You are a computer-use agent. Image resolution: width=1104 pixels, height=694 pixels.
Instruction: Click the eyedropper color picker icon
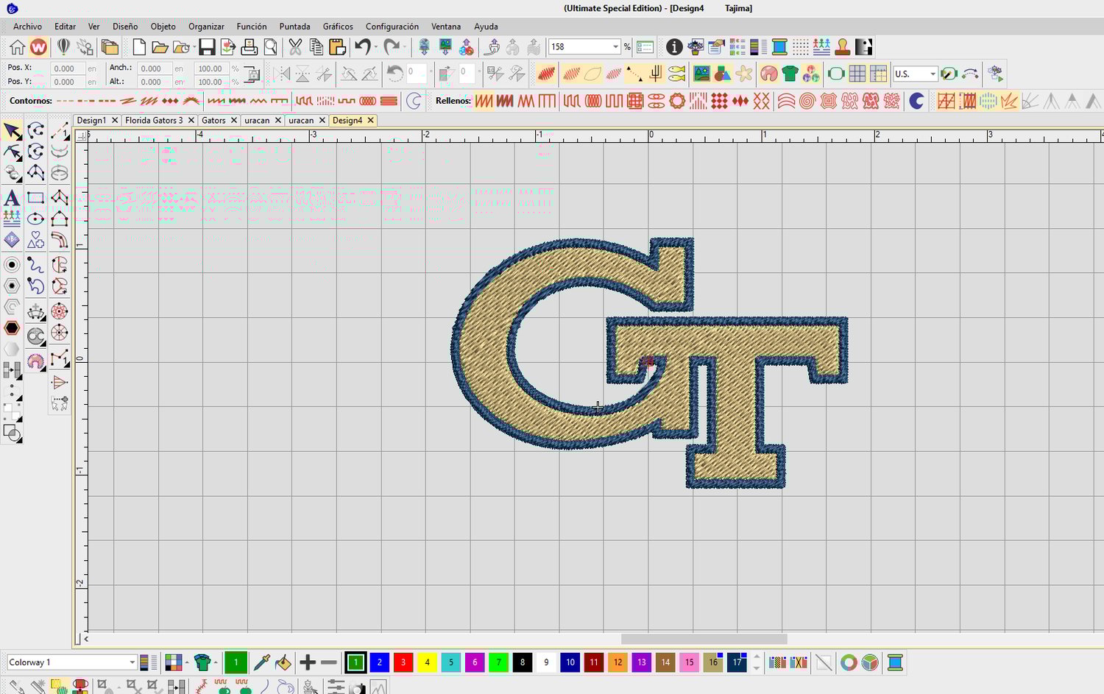pyautogui.click(x=261, y=662)
